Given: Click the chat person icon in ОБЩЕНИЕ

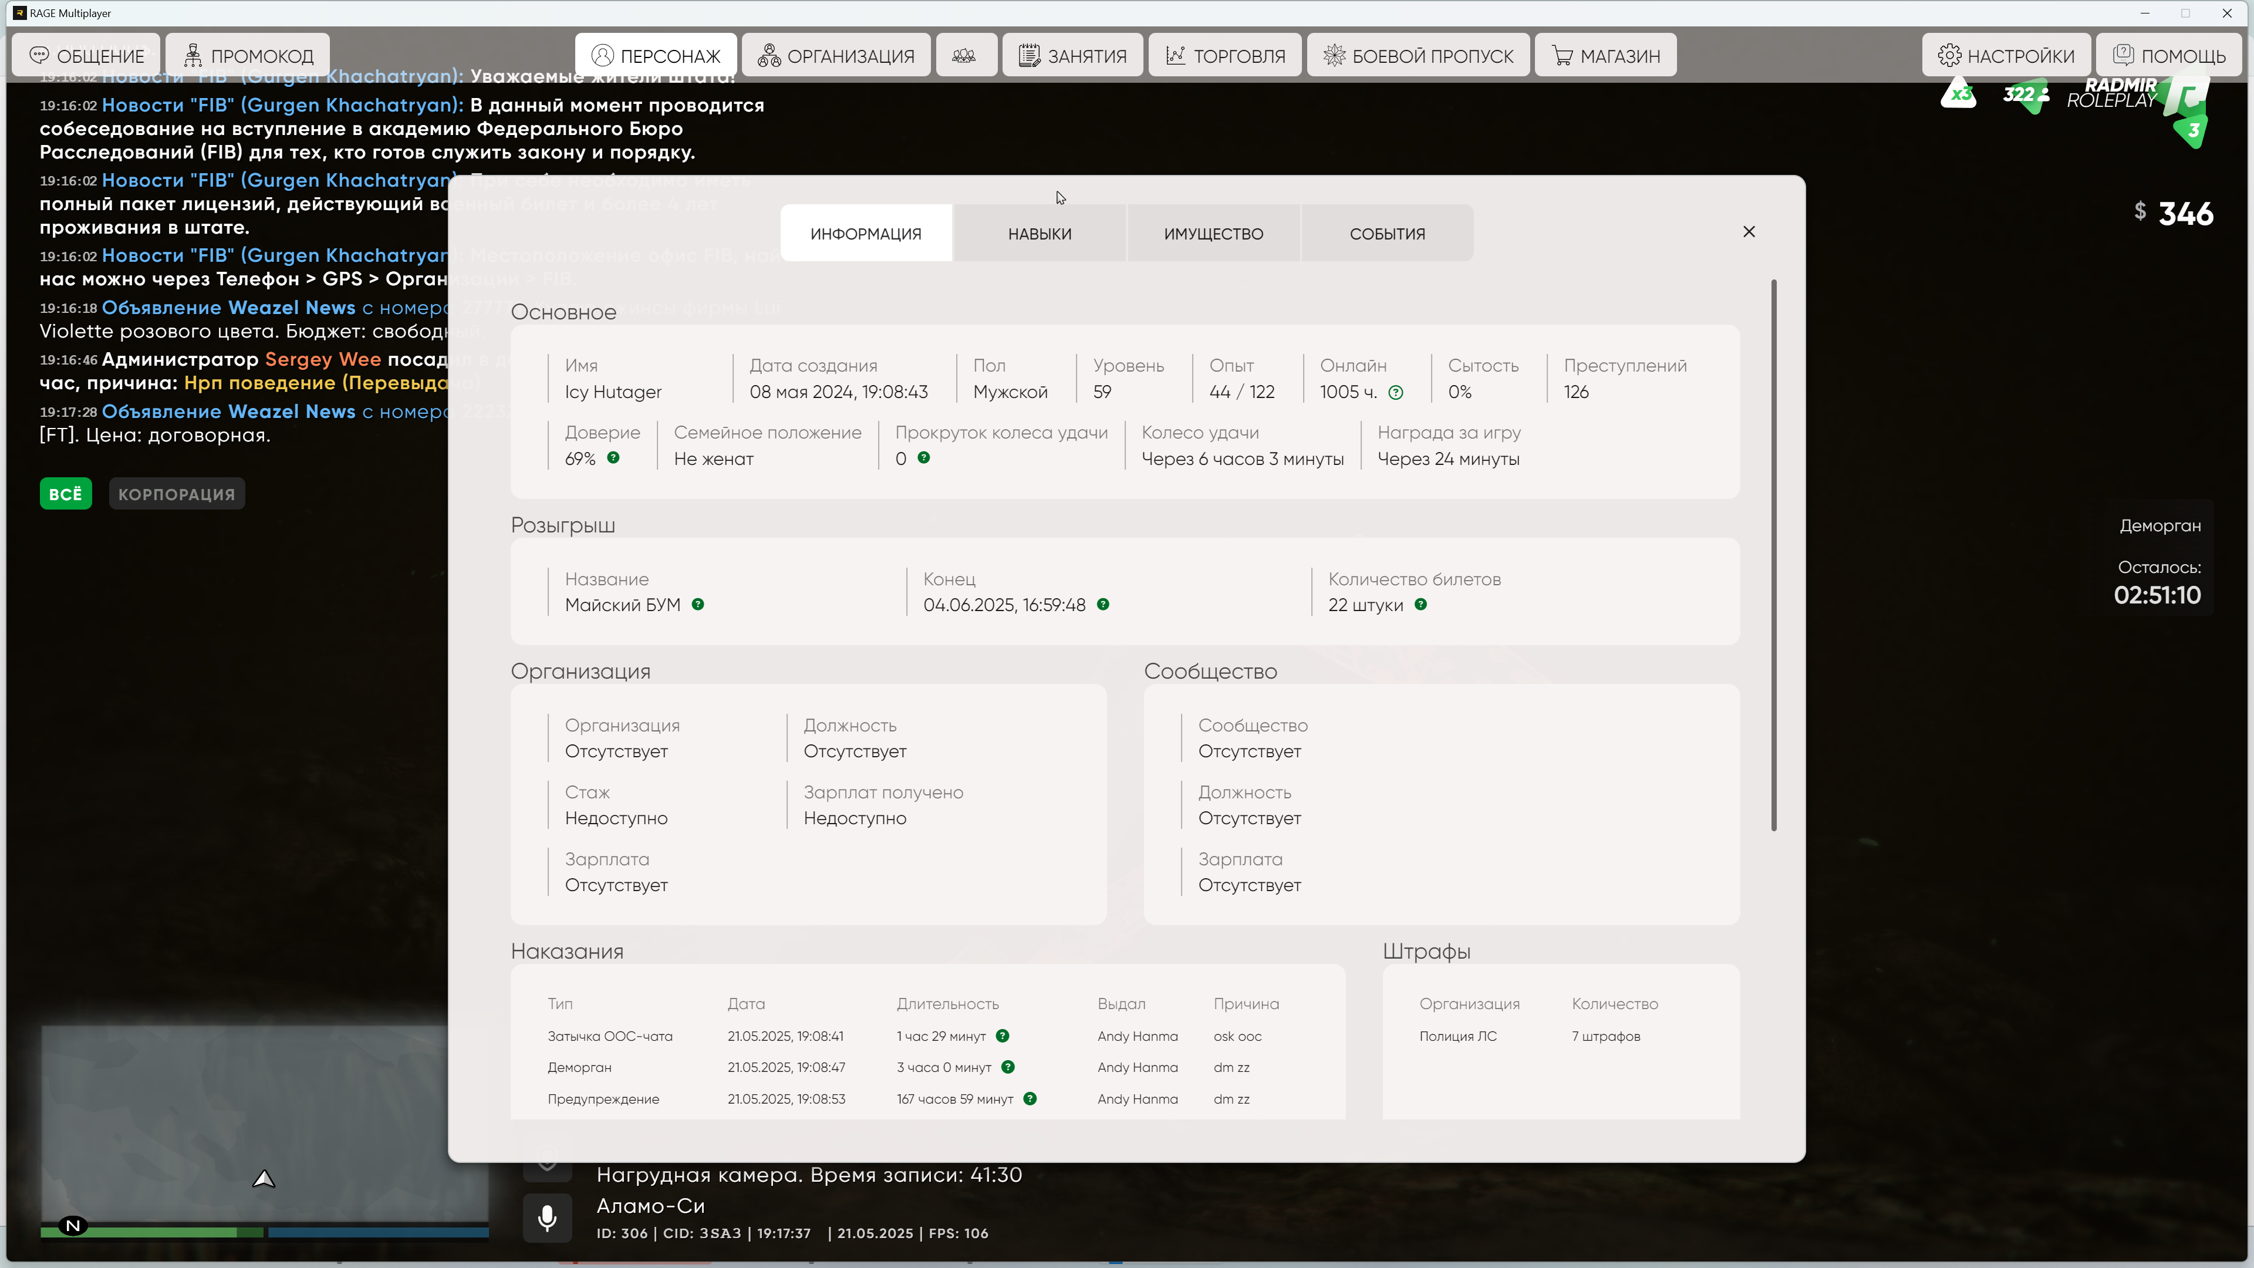Looking at the screenshot, I should click(39, 55).
